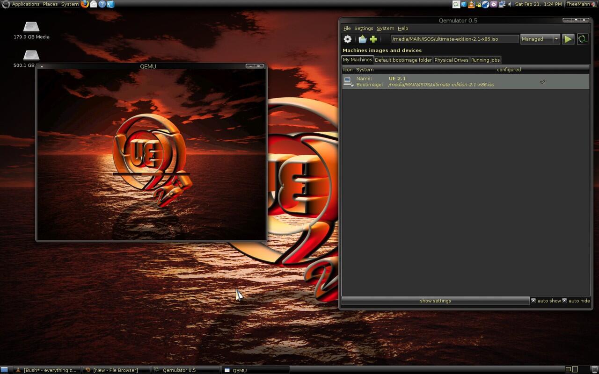Image resolution: width=599 pixels, height=374 pixels.
Task: Click the My Machines tab label
Action: pos(357,59)
